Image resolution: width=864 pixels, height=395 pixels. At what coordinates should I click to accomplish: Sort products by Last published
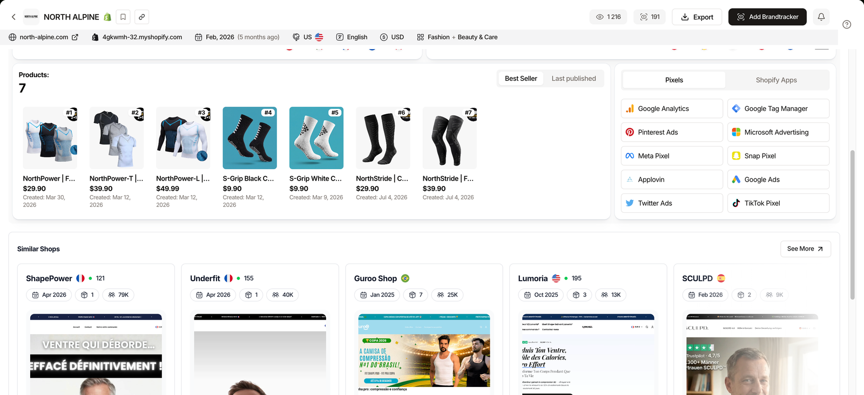tap(573, 79)
